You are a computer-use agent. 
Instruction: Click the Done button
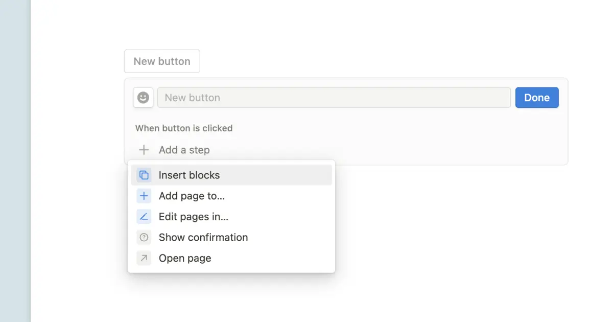[537, 97]
